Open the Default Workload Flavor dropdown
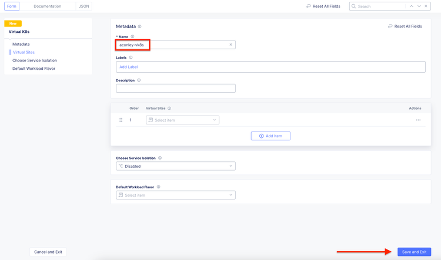The image size is (441, 260). [176, 195]
